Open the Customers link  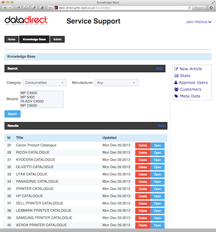190,89
